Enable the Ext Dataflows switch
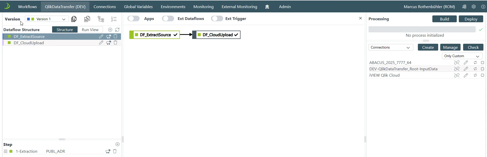The width and height of the screenshot is (487, 157). (168, 18)
